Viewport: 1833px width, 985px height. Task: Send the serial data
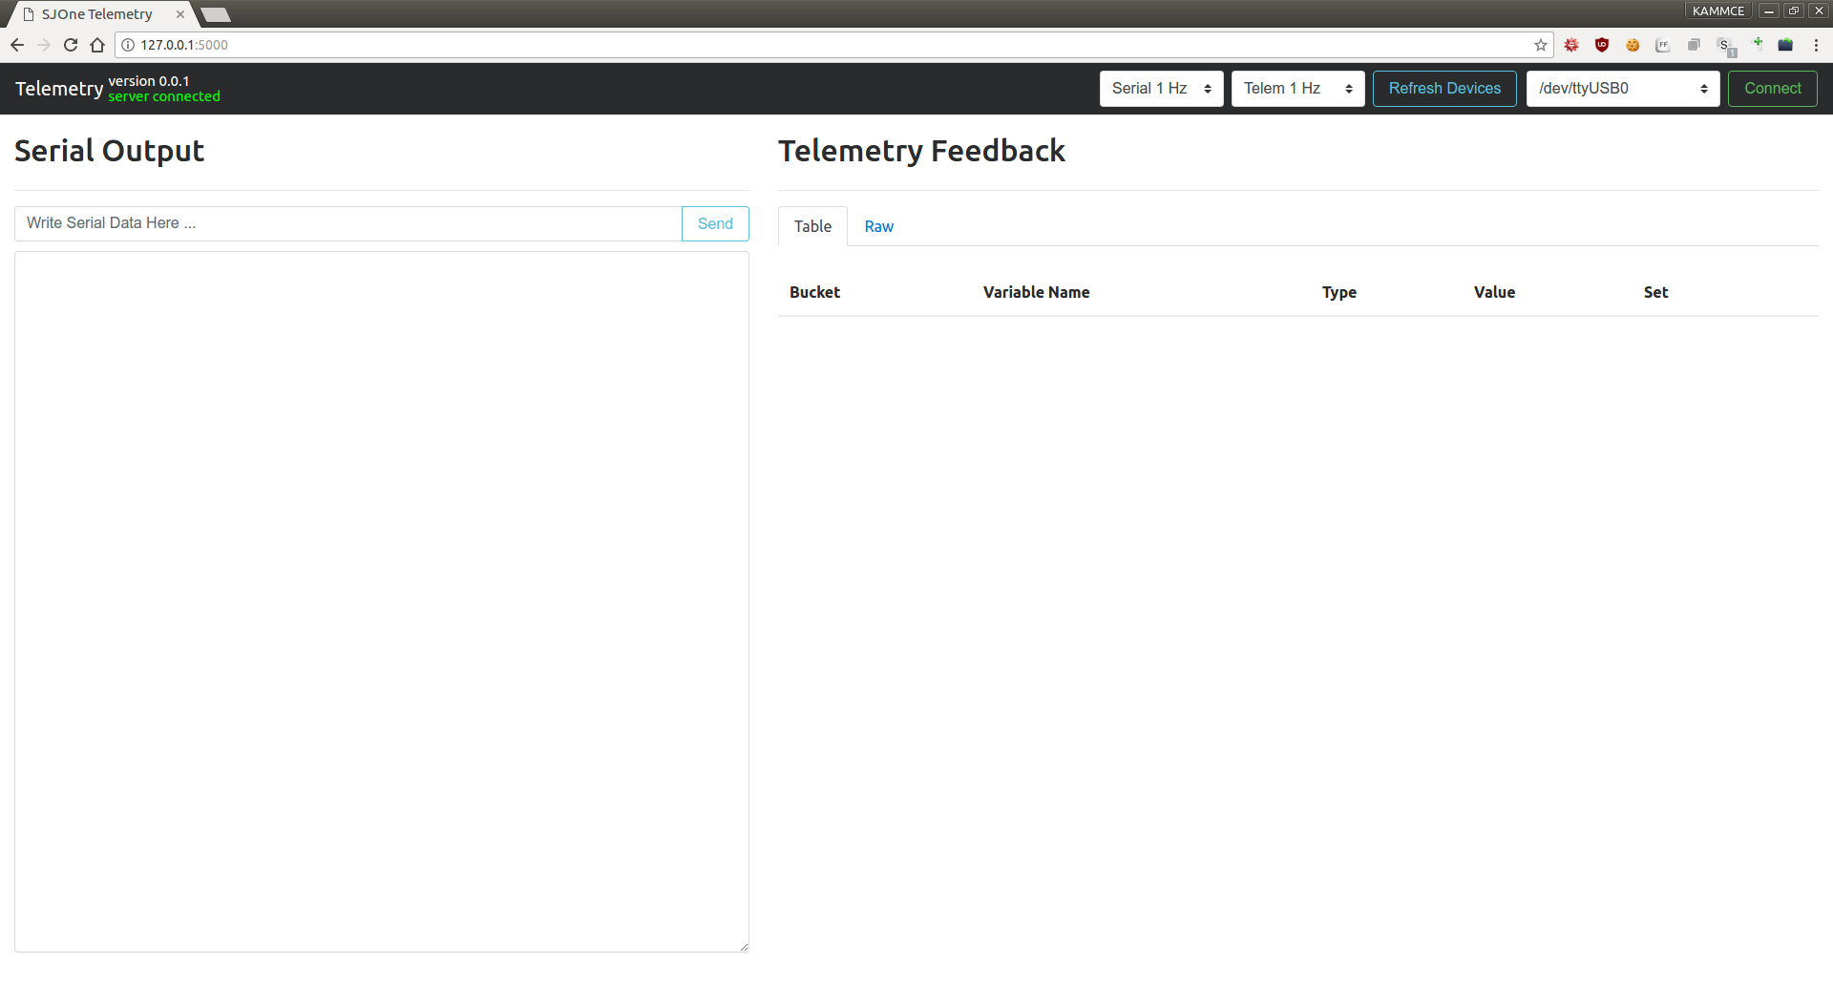coord(715,223)
